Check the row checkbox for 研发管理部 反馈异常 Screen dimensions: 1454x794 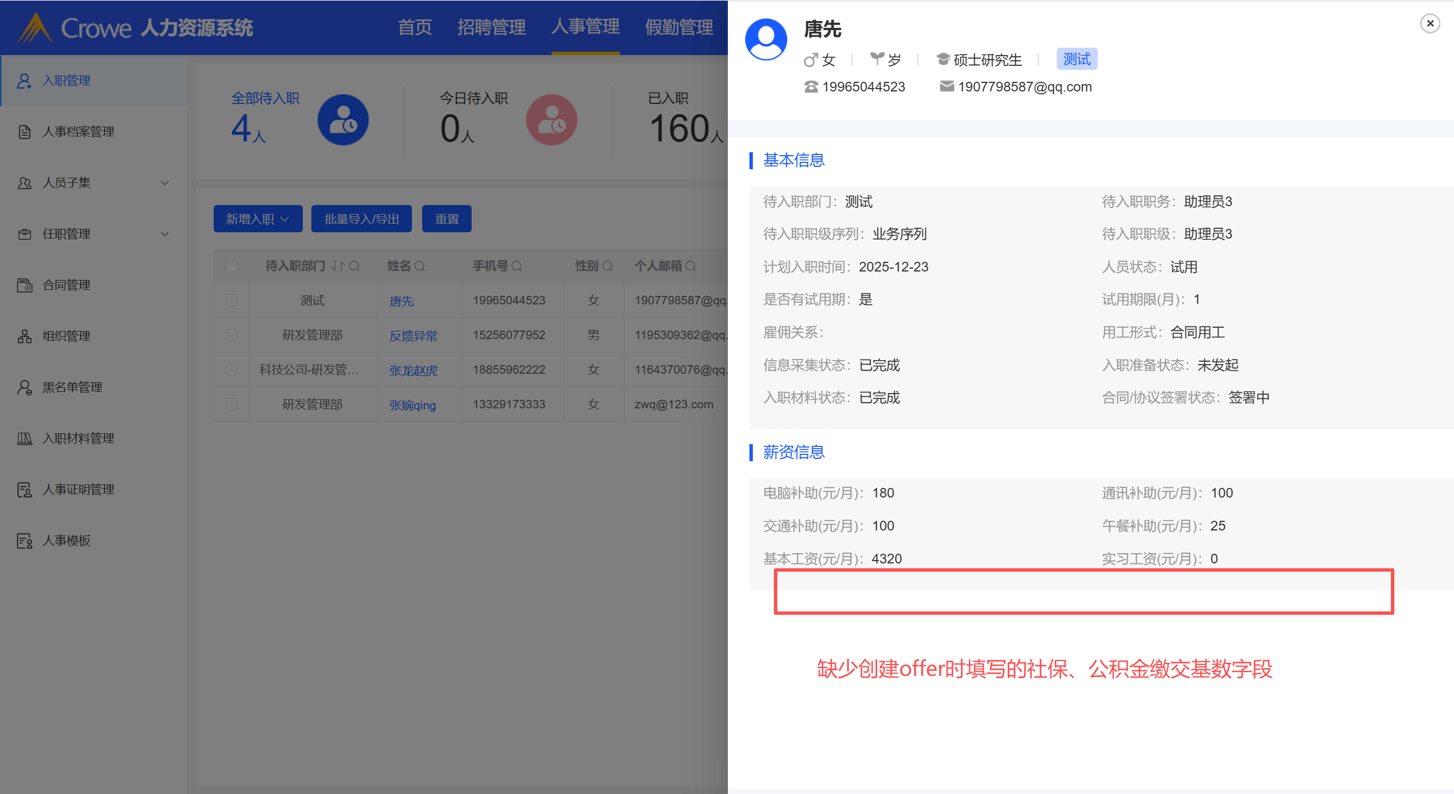point(231,335)
